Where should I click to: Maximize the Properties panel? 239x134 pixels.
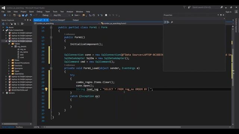point(221,15)
